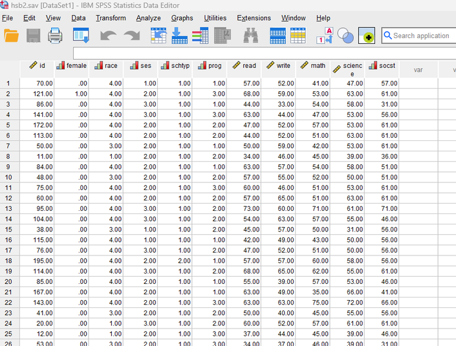The image size is (456, 346).
Task: Open Recall recently used dialogs icon
Action: 81,36
